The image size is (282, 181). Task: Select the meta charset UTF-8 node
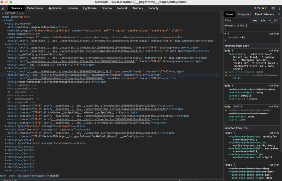click(24, 34)
